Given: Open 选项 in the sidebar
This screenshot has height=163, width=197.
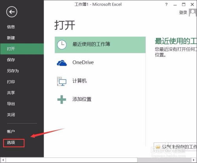Looking at the screenshot, I should point(11,142).
